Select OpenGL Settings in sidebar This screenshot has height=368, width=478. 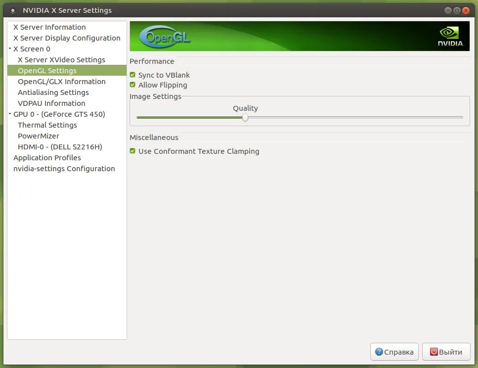[x=47, y=71]
